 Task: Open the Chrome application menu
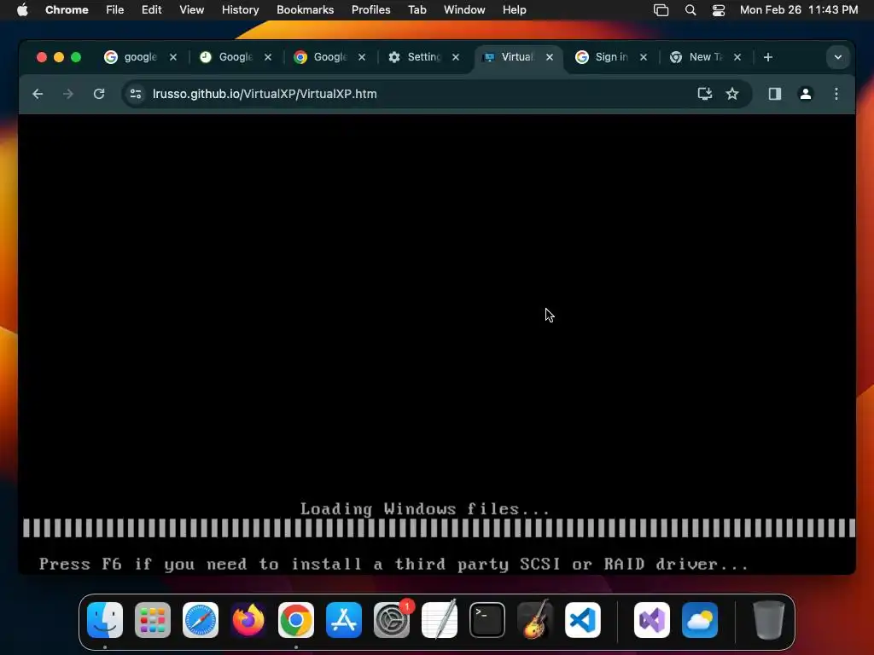pyautogui.click(x=67, y=10)
